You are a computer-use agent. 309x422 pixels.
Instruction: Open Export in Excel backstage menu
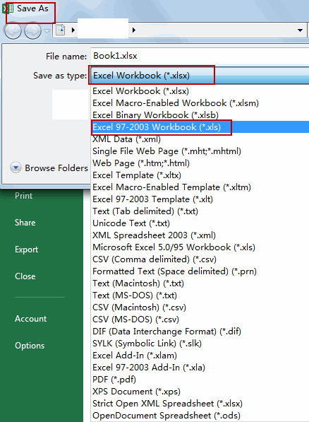click(x=26, y=250)
